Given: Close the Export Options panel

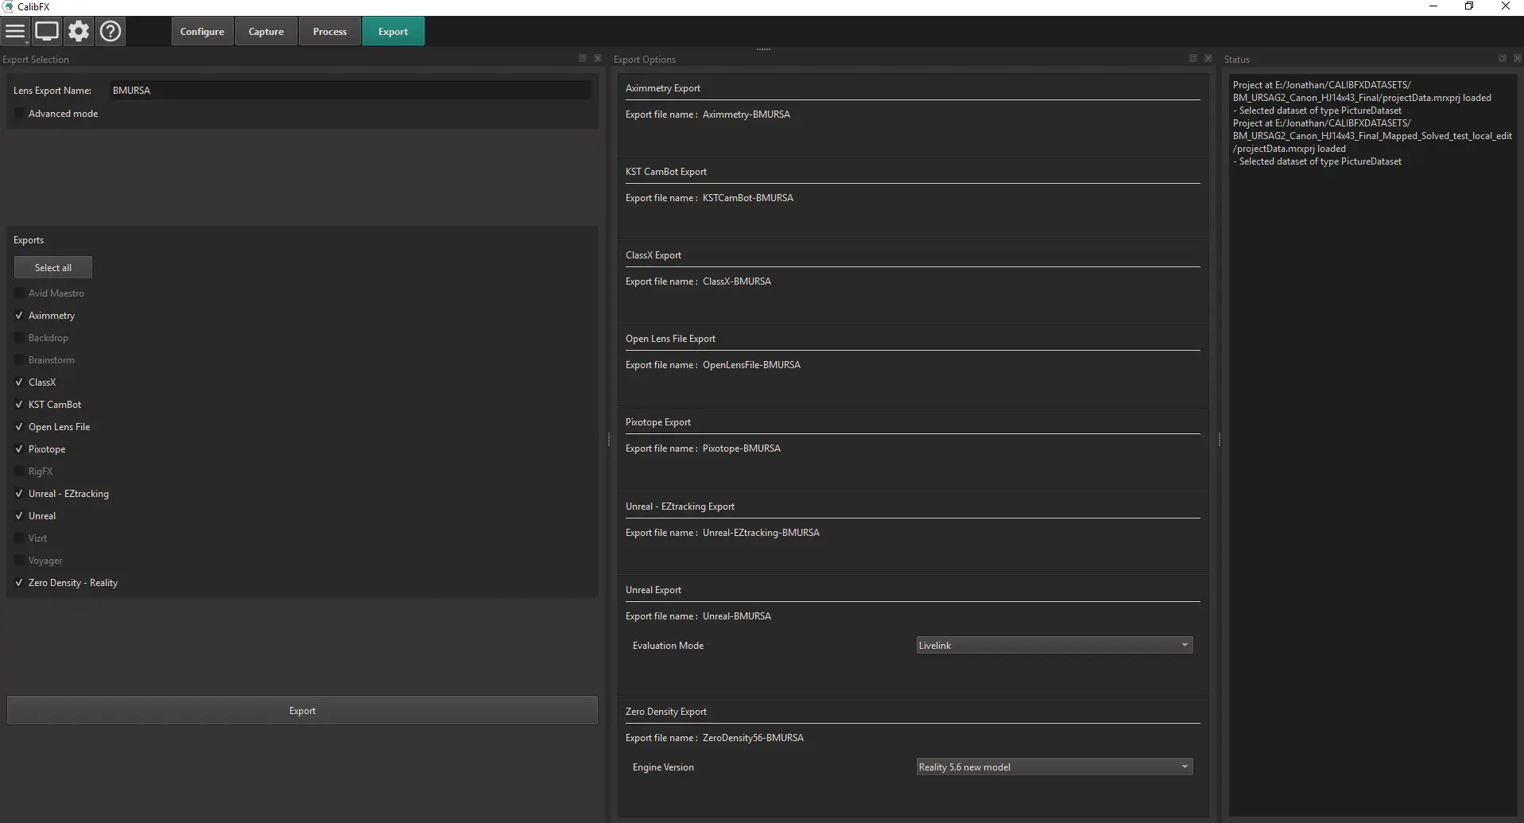Looking at the screenshot, I should pos(1208,59).
